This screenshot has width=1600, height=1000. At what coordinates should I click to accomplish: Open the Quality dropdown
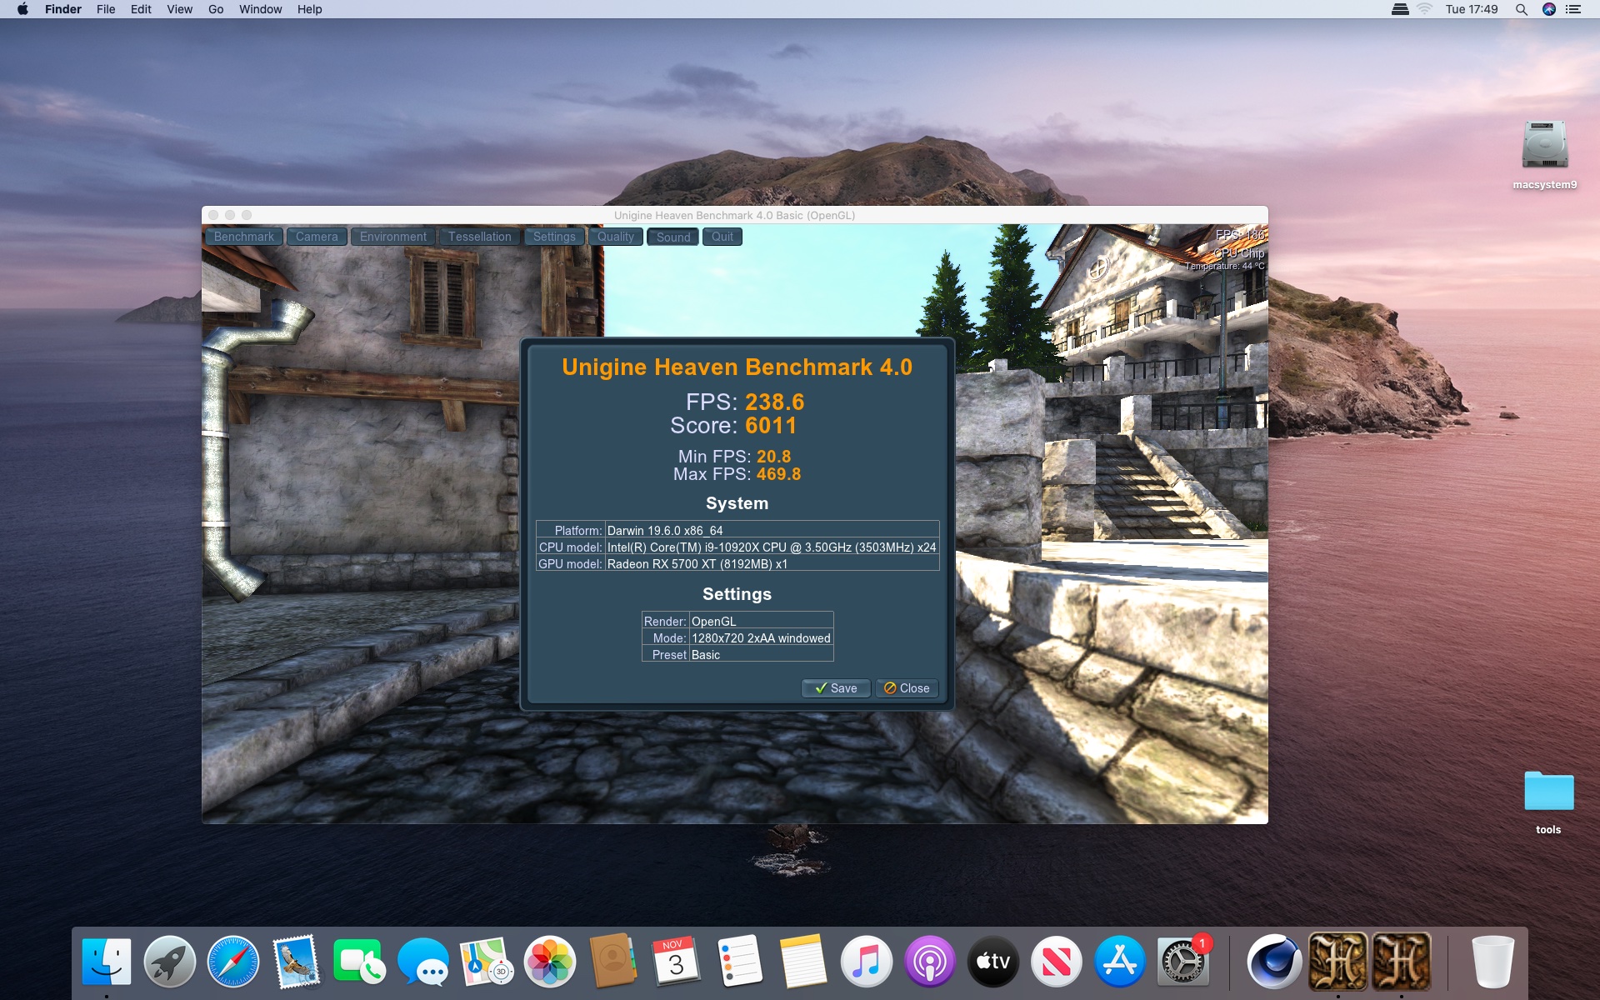tap(615, 237)
